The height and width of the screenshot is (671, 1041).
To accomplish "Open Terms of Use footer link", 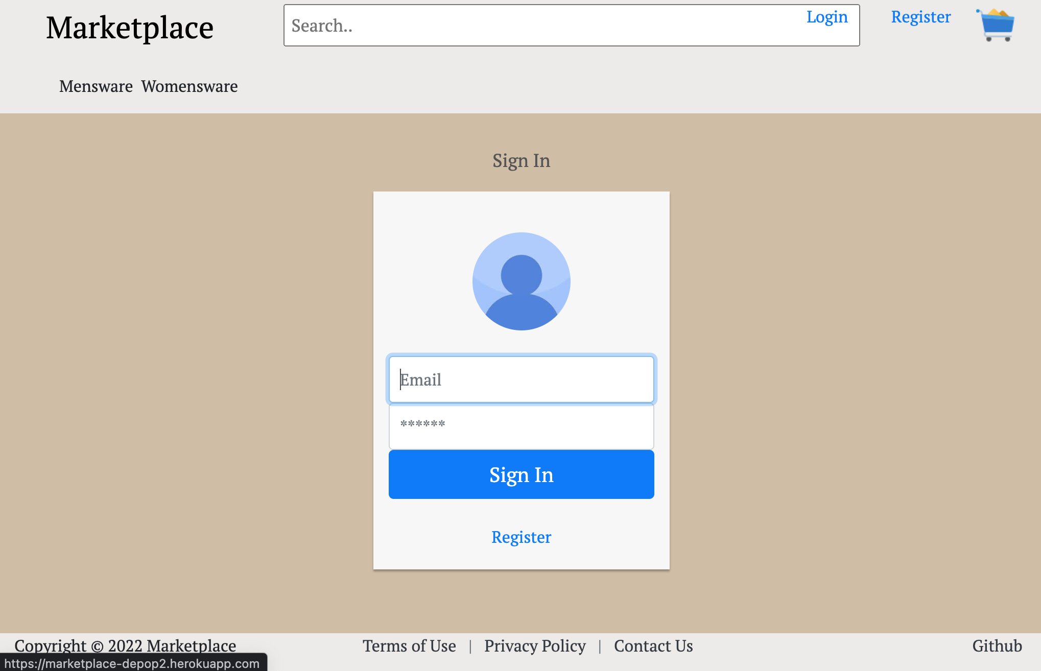I will coord(409,646).
